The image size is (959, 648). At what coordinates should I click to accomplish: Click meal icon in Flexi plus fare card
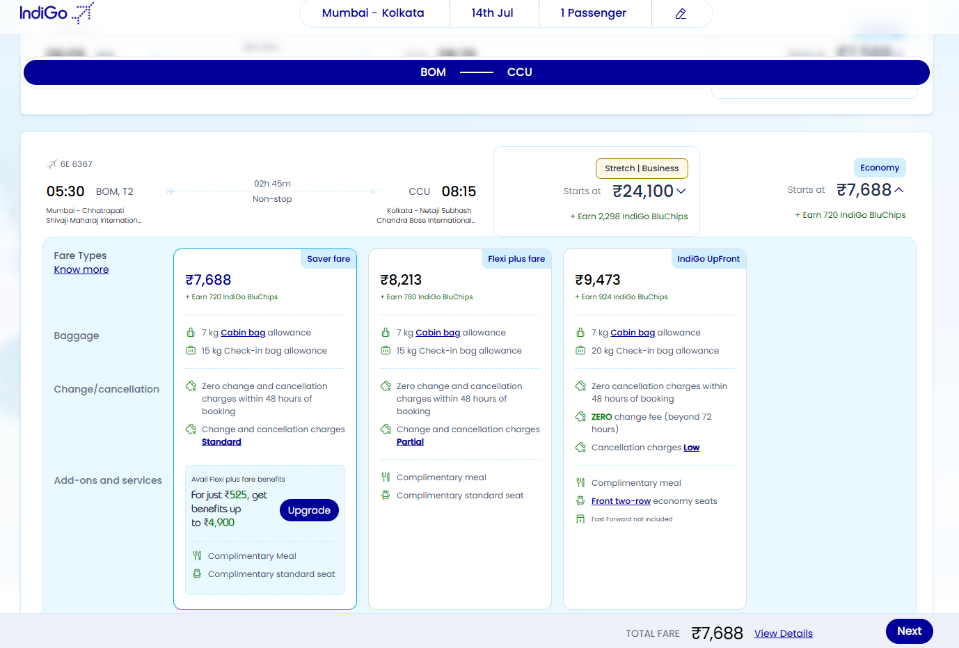386,477
